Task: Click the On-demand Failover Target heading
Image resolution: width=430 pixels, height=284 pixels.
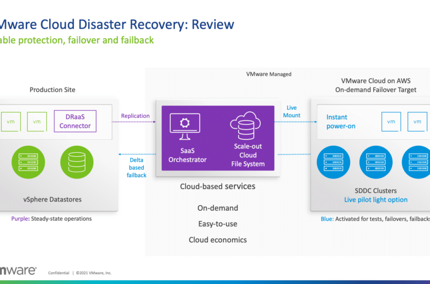Action: [376, 90]
